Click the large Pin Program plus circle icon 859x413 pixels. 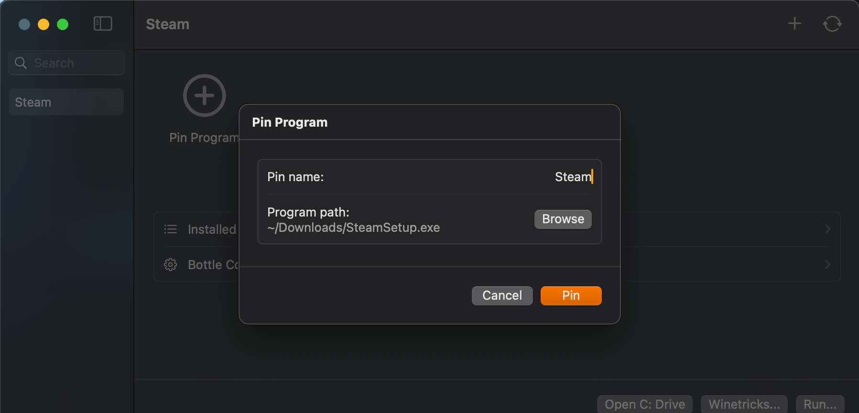[x=205, y=96]
